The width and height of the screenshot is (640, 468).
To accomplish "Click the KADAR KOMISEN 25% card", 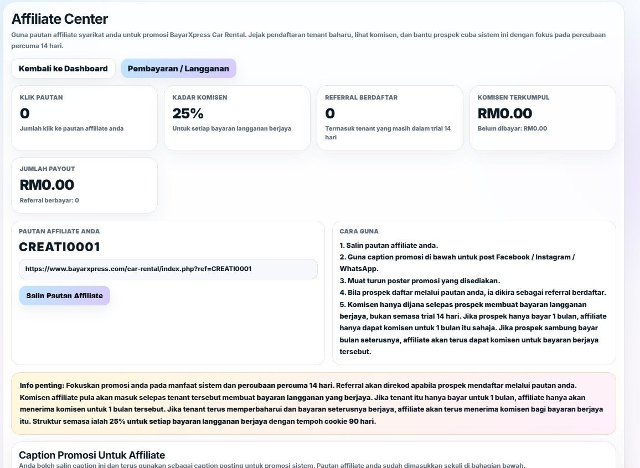I will point(237,116).
